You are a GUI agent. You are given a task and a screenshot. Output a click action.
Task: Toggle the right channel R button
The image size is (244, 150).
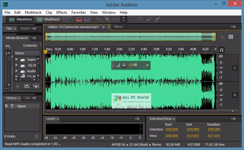(235, 95)
